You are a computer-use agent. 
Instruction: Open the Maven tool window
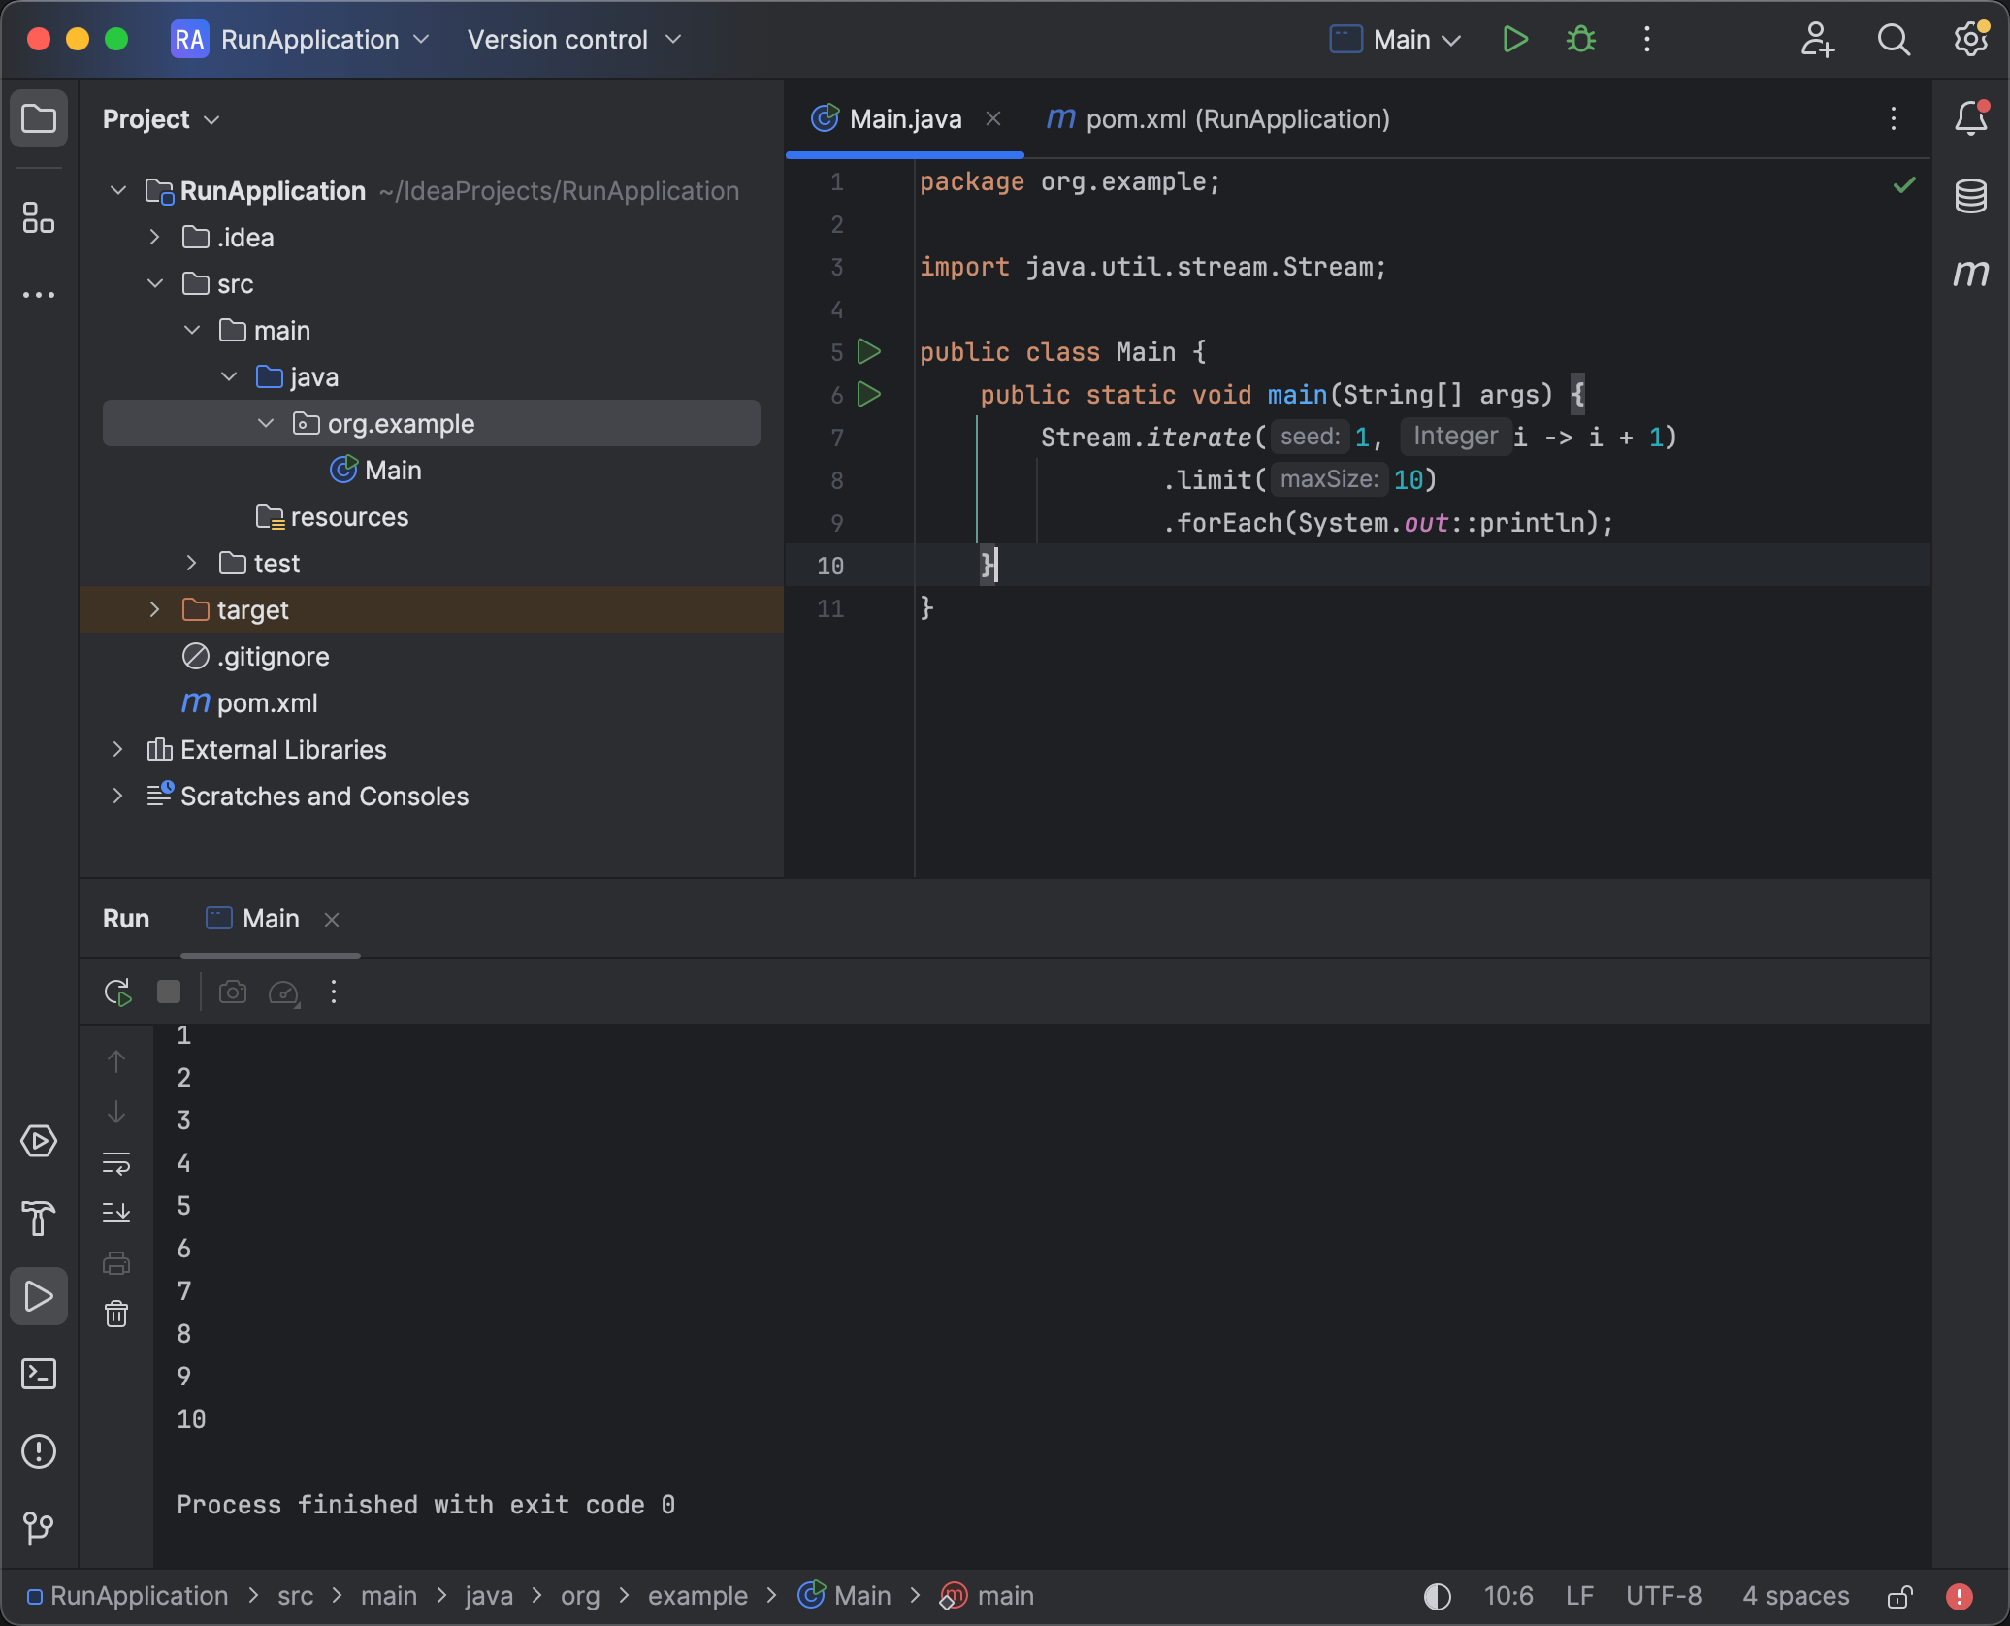click(1972, 275)
